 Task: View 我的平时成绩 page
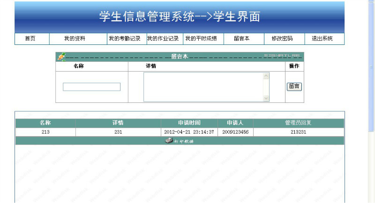[x=201, y=39]
